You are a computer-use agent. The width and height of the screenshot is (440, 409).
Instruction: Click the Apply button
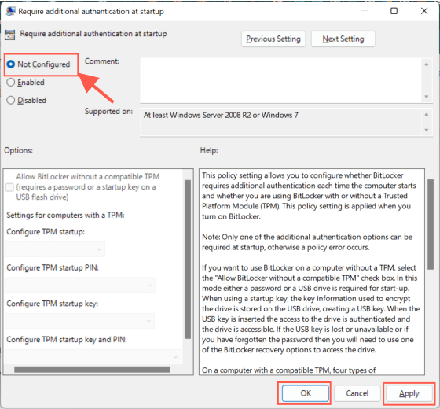(409, 393)
